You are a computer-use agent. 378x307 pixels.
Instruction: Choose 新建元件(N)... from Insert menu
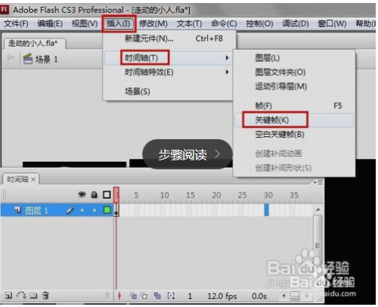169,39
